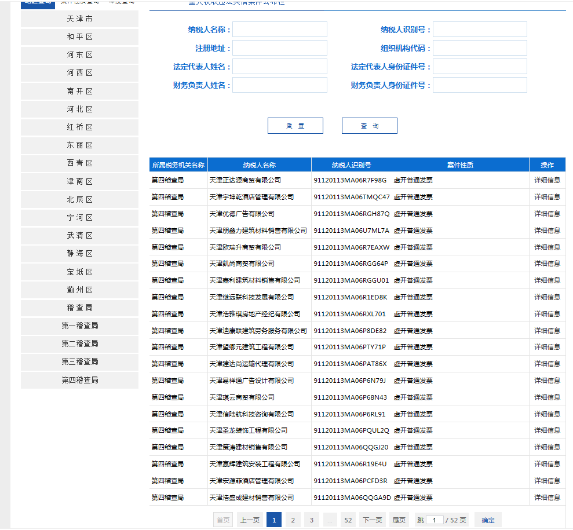
Task: Open 详细信息 for 天津宇坤乾酒店管理有限公司
Action: point(547,197)
